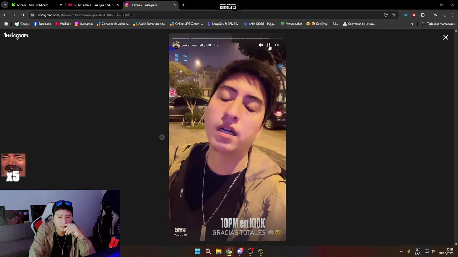The height and width of the screenshot is (257, 458).
Task: Open the apps grid in bookmarks bar
Action: click(6, 24)
